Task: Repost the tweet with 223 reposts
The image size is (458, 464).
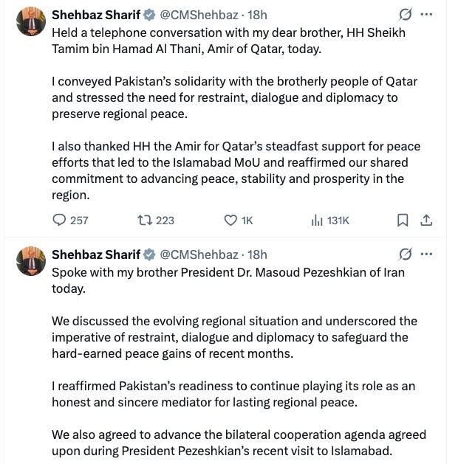Action: (x=156, y=221)
